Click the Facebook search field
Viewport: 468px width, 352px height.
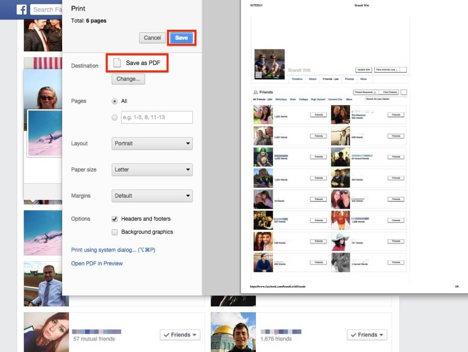(46, 9)
